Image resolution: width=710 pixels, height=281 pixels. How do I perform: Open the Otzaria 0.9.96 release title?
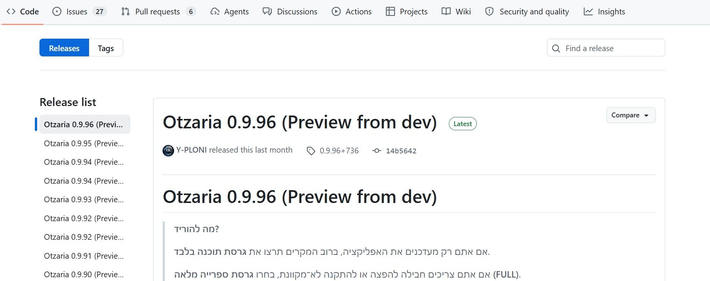[300, 122]
